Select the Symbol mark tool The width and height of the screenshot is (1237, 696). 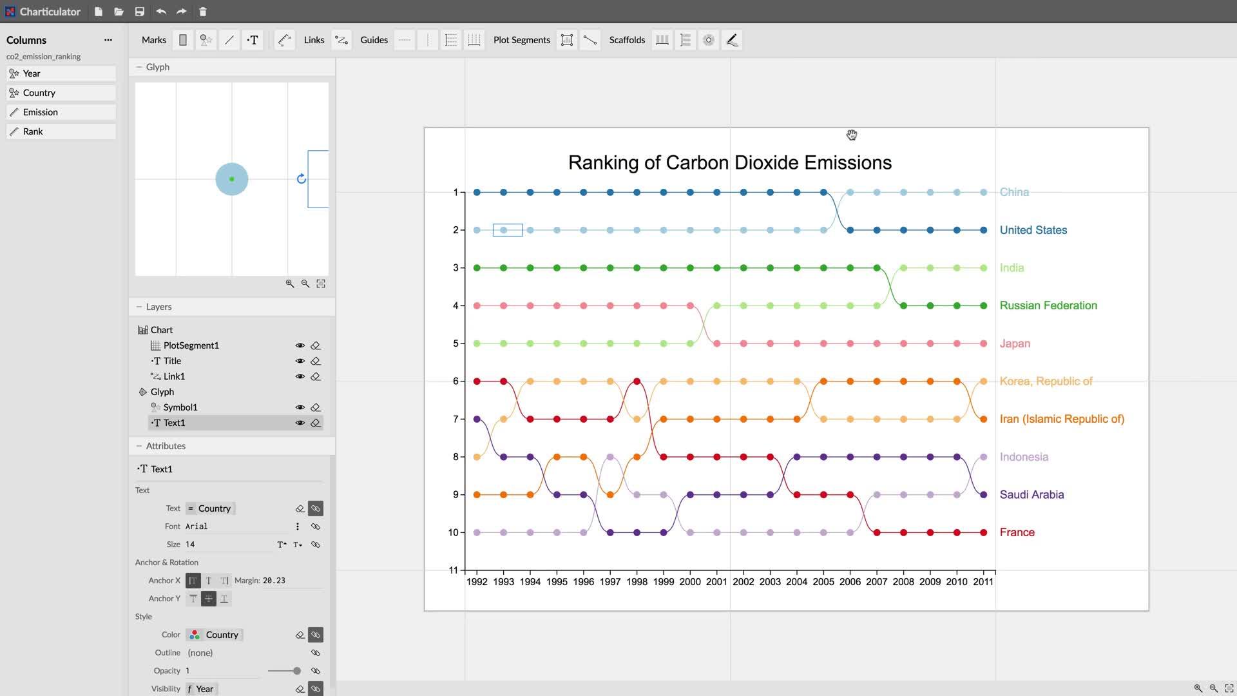point(206,39)
